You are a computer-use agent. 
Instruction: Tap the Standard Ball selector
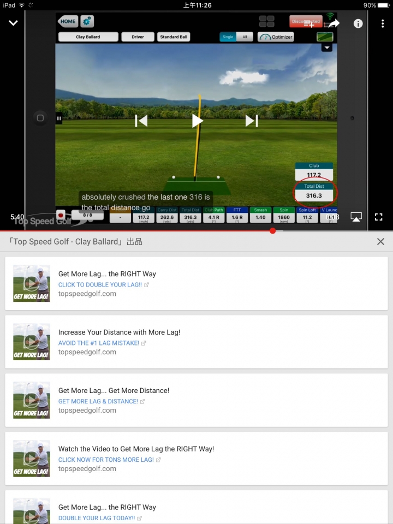174,37
